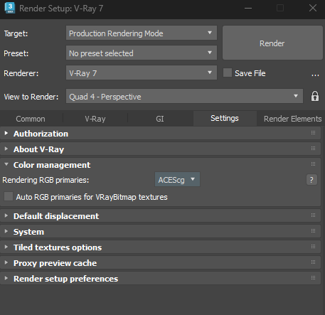This screenshot has height=315, width=325.
Task: Click the View to Render label
Action: (31, 97)
